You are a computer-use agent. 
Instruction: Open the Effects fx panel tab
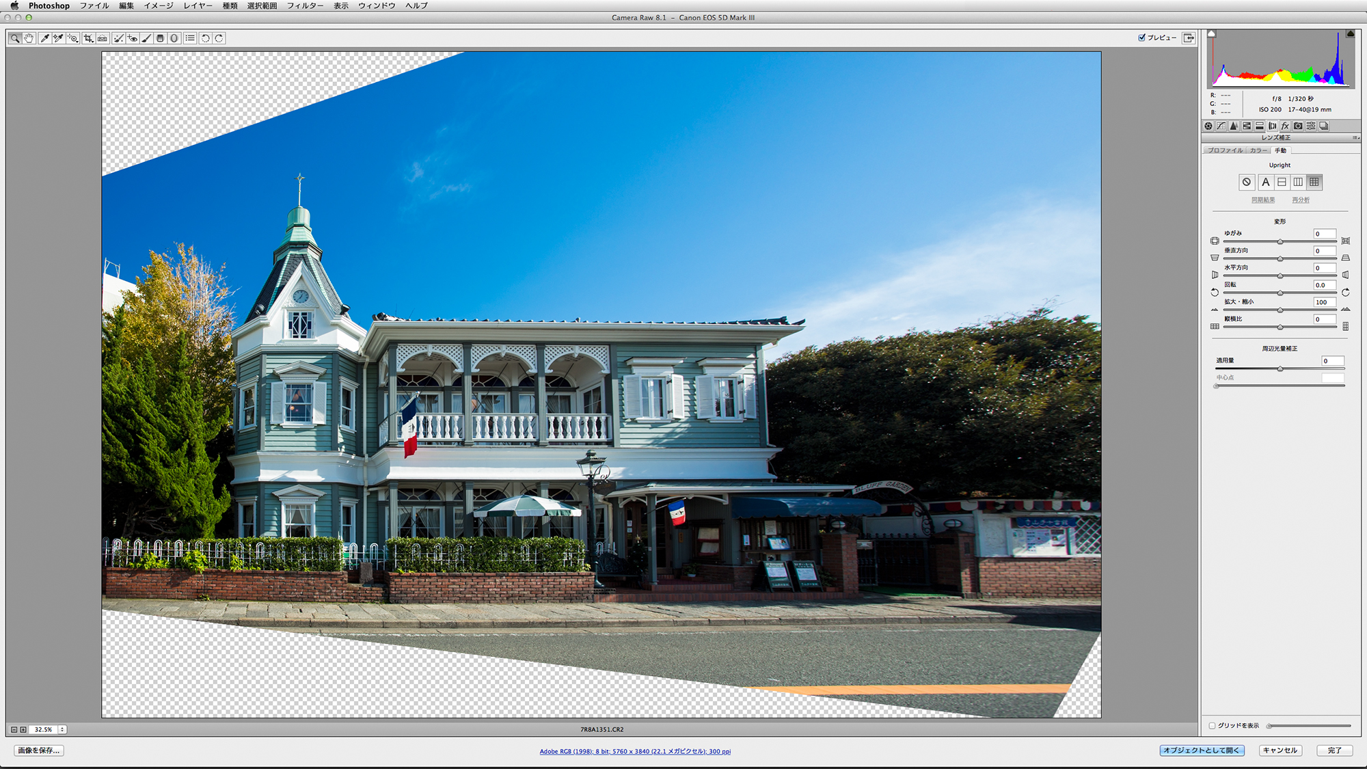(x=1285, y=126)
